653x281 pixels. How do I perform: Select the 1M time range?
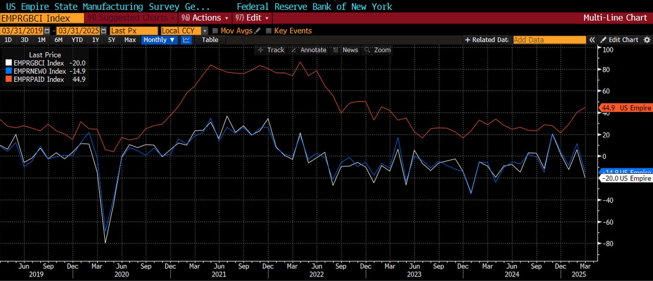click(x=41, y=40)
